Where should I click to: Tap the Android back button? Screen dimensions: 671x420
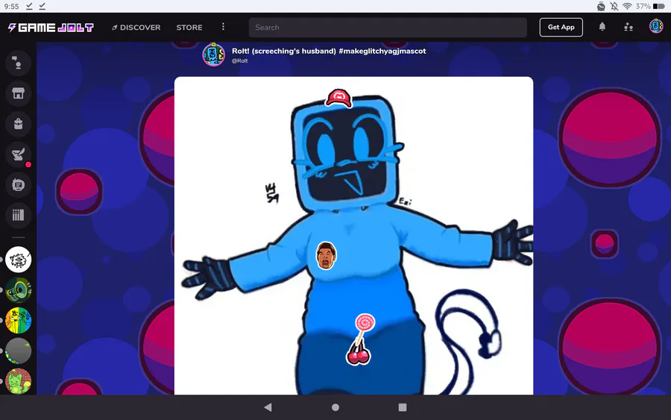pos(268,407)
